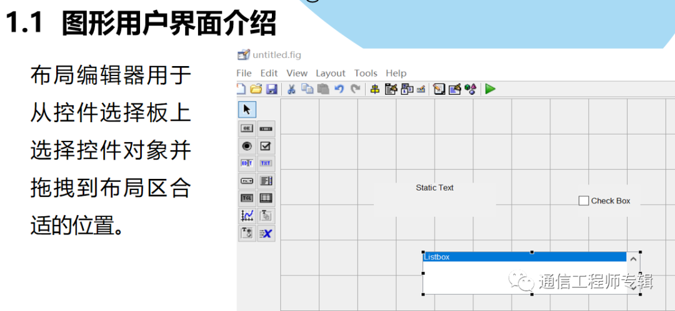The width and height of the screenshot is (675, 311).
Task: Choose the Push Button component (OK icon)
Action: pos(247,128)
